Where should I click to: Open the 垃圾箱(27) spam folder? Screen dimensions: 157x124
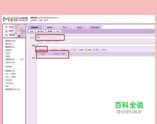point(10,59)
